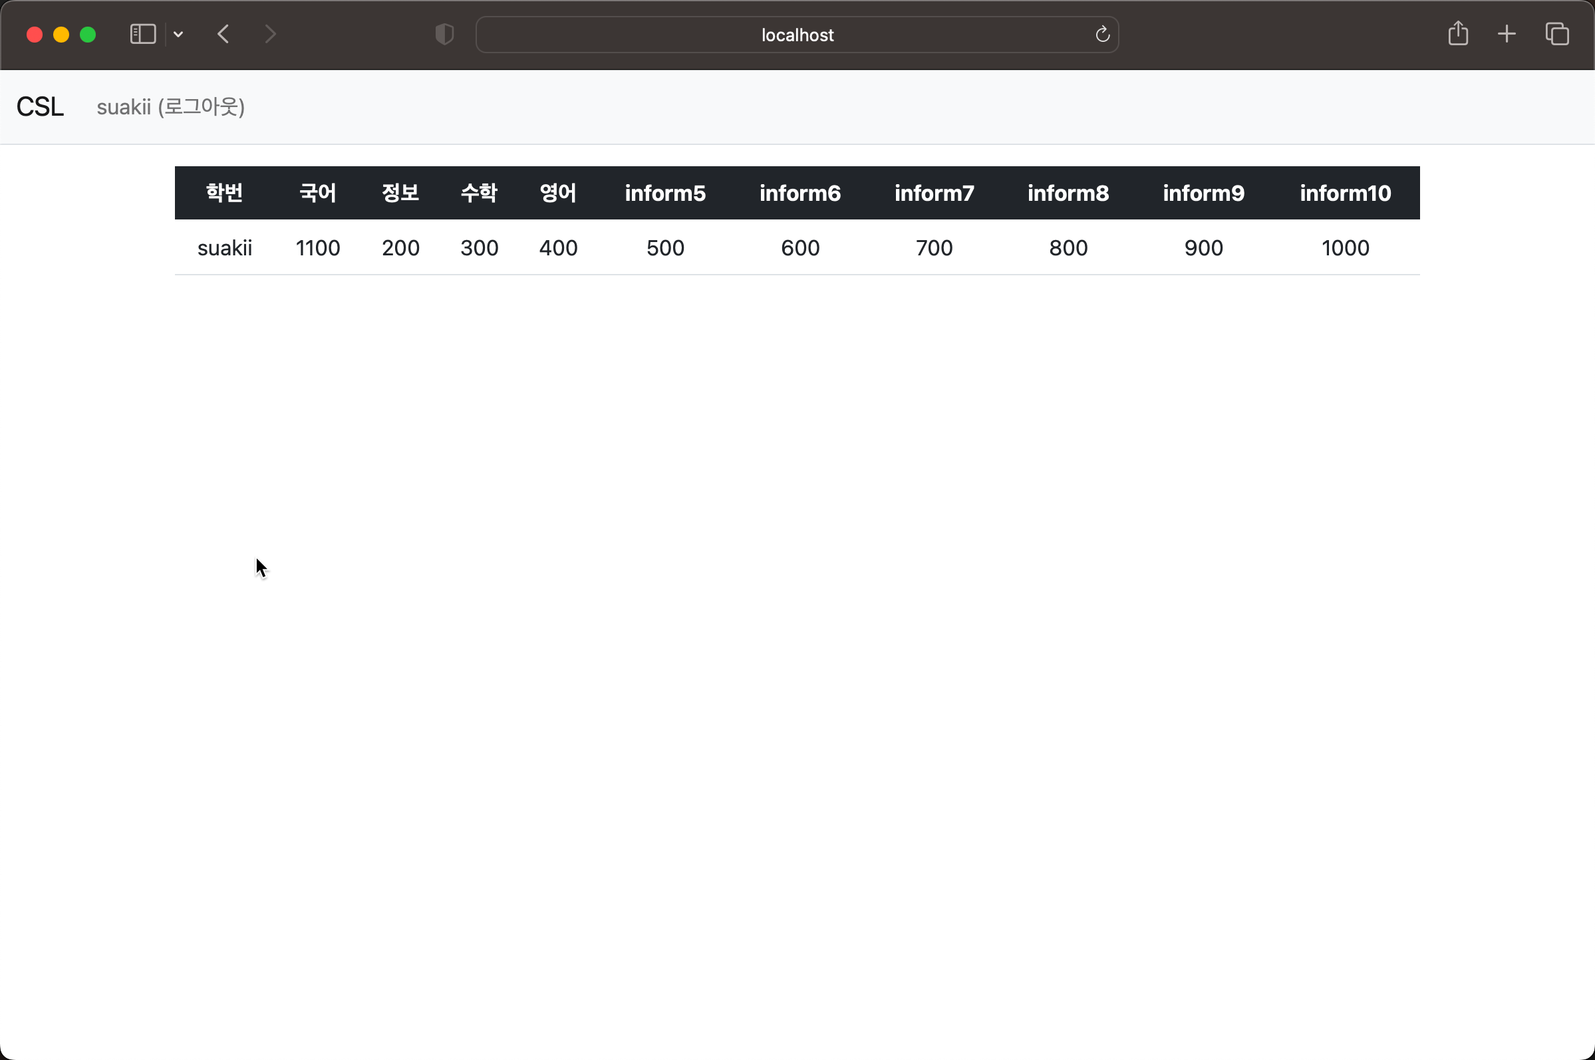Viewport: 1595px width, 1060px height.
Task: Click the 학번 column header
Action: click(x=224, y=194)
